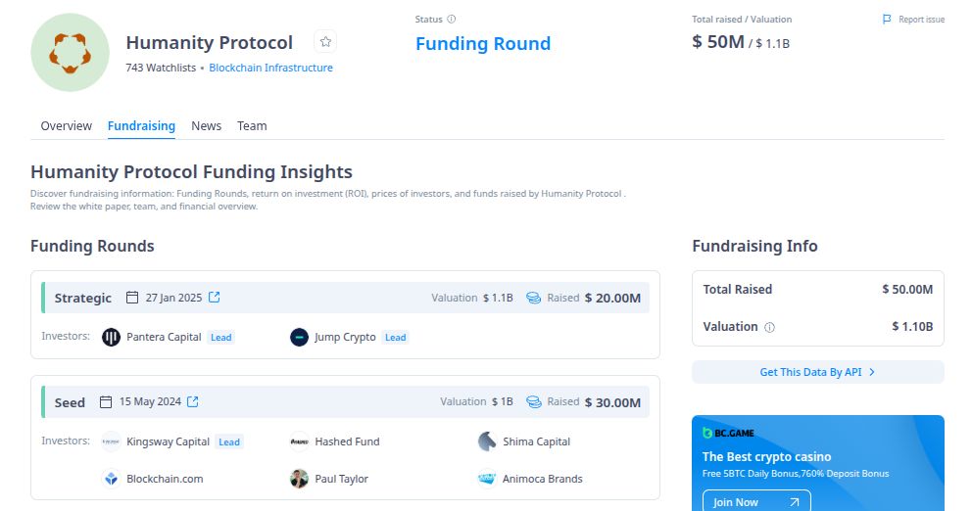Click the Kingsway Capital name
This screenshot has height=511, width=972.
[x=168, y=441]
